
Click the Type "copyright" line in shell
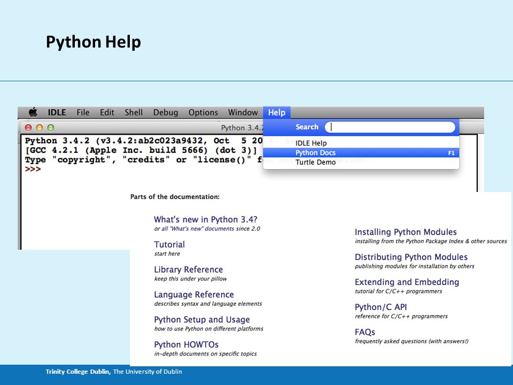click(x=144, y=160)
